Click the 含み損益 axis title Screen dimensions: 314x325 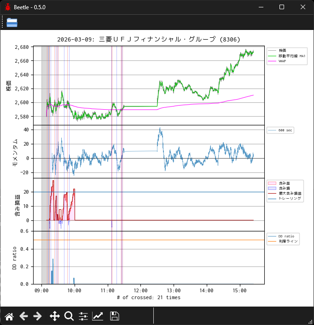(x=17, y=206)
